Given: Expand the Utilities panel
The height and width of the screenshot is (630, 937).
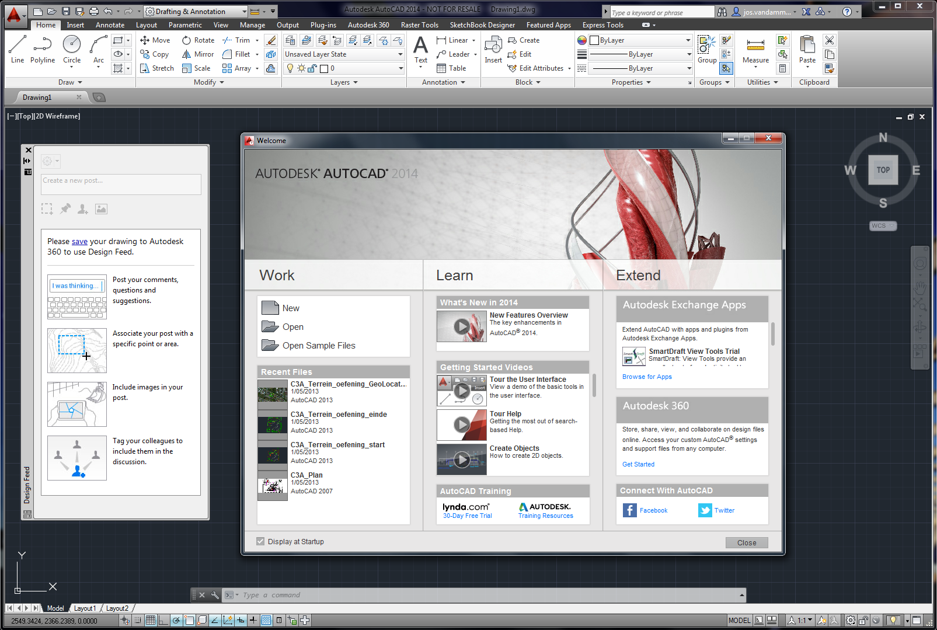Looking at the screenshot, I should (x=762, y=82).
